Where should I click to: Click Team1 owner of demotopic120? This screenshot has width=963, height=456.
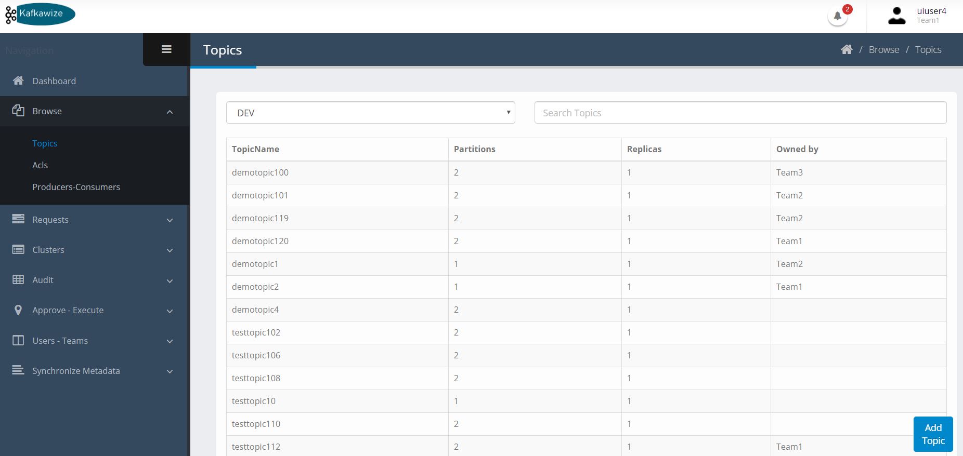tap(789, 241)
